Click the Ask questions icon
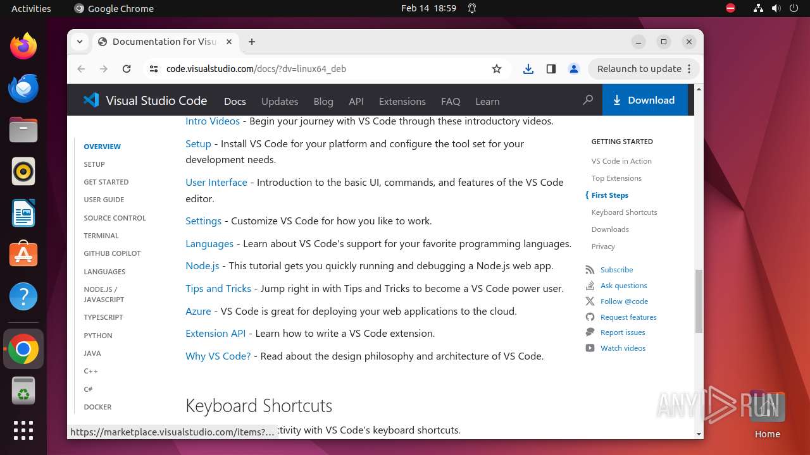The height and width of the screenshot is (455, 810). click(x=590, y=286)
